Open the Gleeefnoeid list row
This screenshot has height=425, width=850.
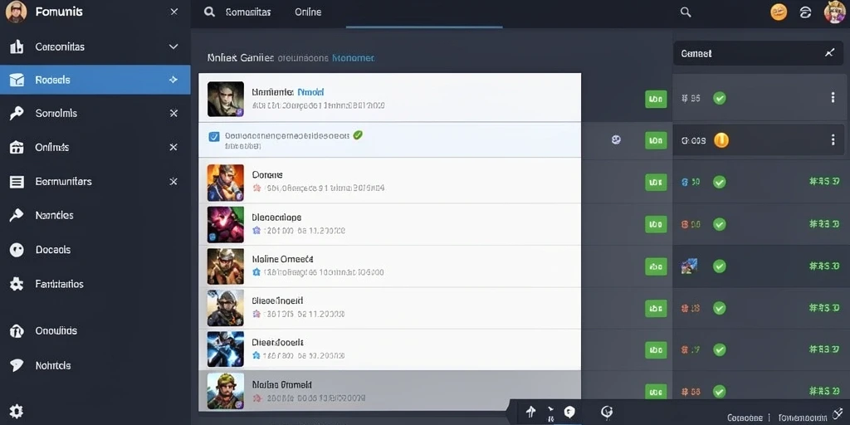(x=390, y=308)
